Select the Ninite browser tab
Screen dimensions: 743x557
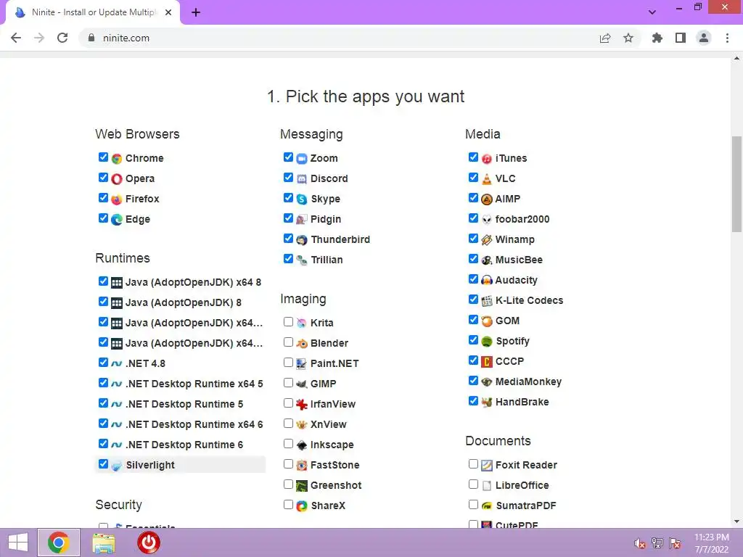click(93, 12)
